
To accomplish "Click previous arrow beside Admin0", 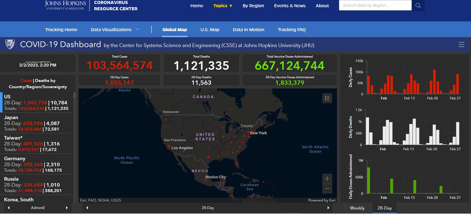I will coord(9,208).
